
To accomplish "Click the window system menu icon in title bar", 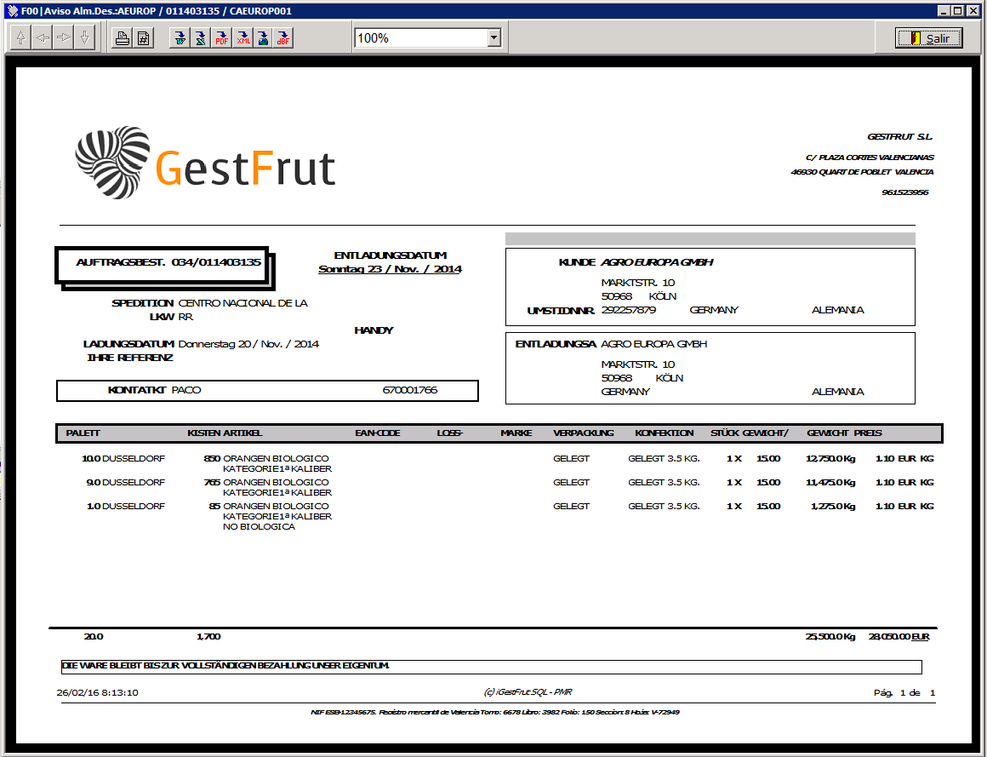I will (11, 11).
